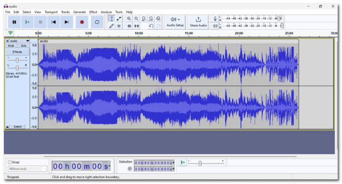Zoom in using the magnifier plus icon
This screenshot has width=342, height=184.
pyautogui.click(x=129, y=19)
